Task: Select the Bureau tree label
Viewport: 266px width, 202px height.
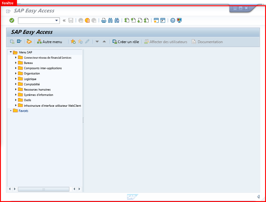Action: point(28,63)
